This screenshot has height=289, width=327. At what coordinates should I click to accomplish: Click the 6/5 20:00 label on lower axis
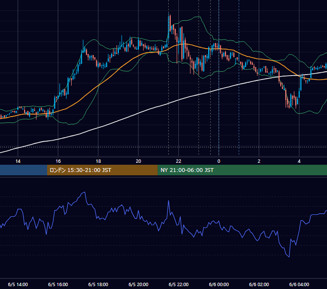click(138, 284)
